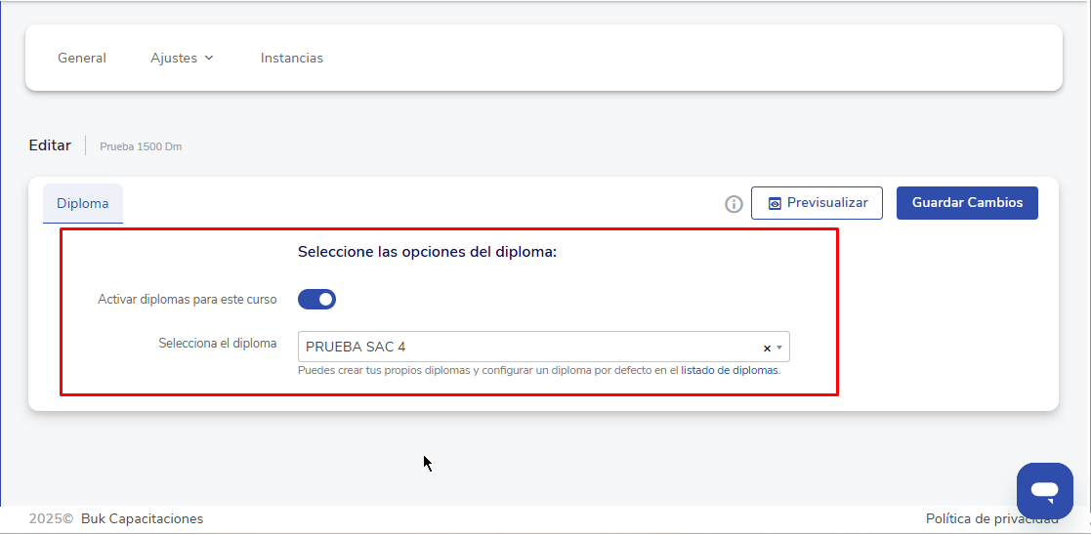This screenshot has height=534, width=1091.
Task: Switch to the Instancias section
Action: tap(291, 59)
